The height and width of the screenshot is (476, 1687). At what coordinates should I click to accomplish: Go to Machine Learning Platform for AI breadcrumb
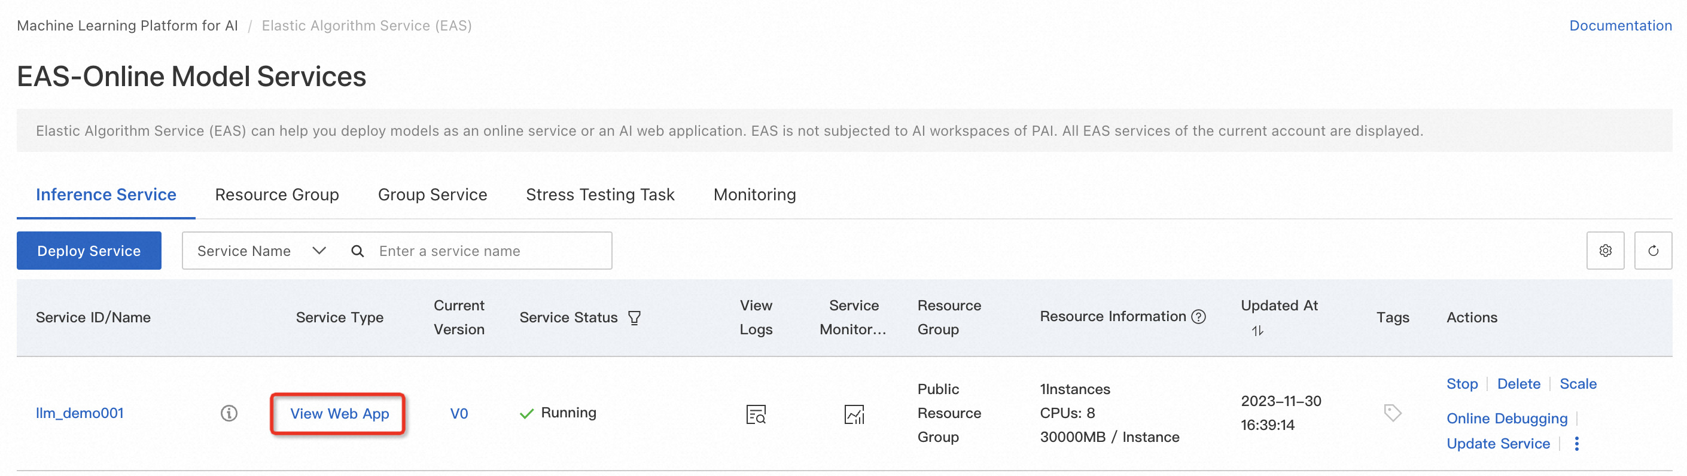(x=127, y=26)
